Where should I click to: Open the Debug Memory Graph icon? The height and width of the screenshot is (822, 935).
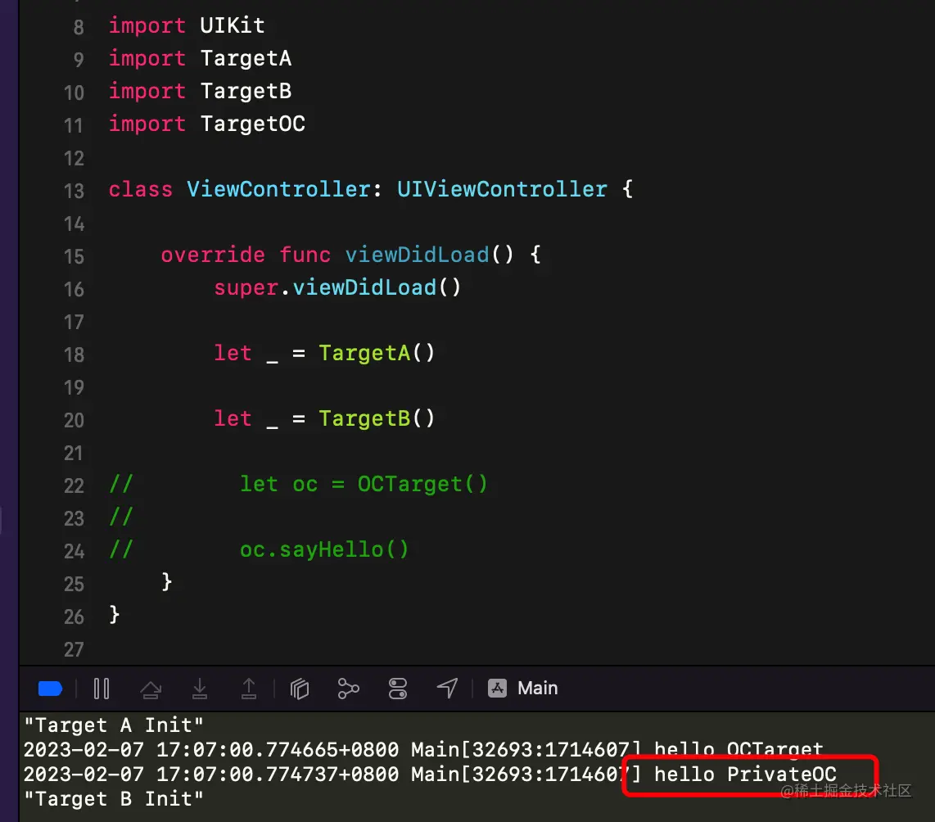click(348, 689)
